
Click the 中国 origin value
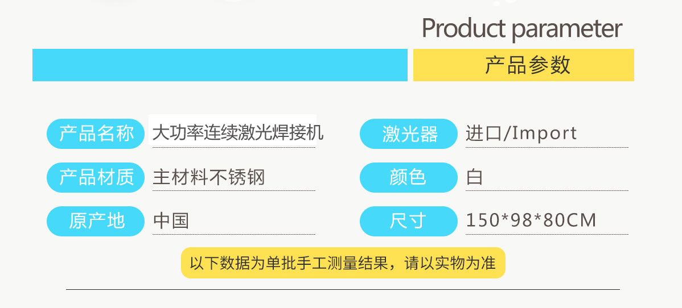[x=171, y=220]
